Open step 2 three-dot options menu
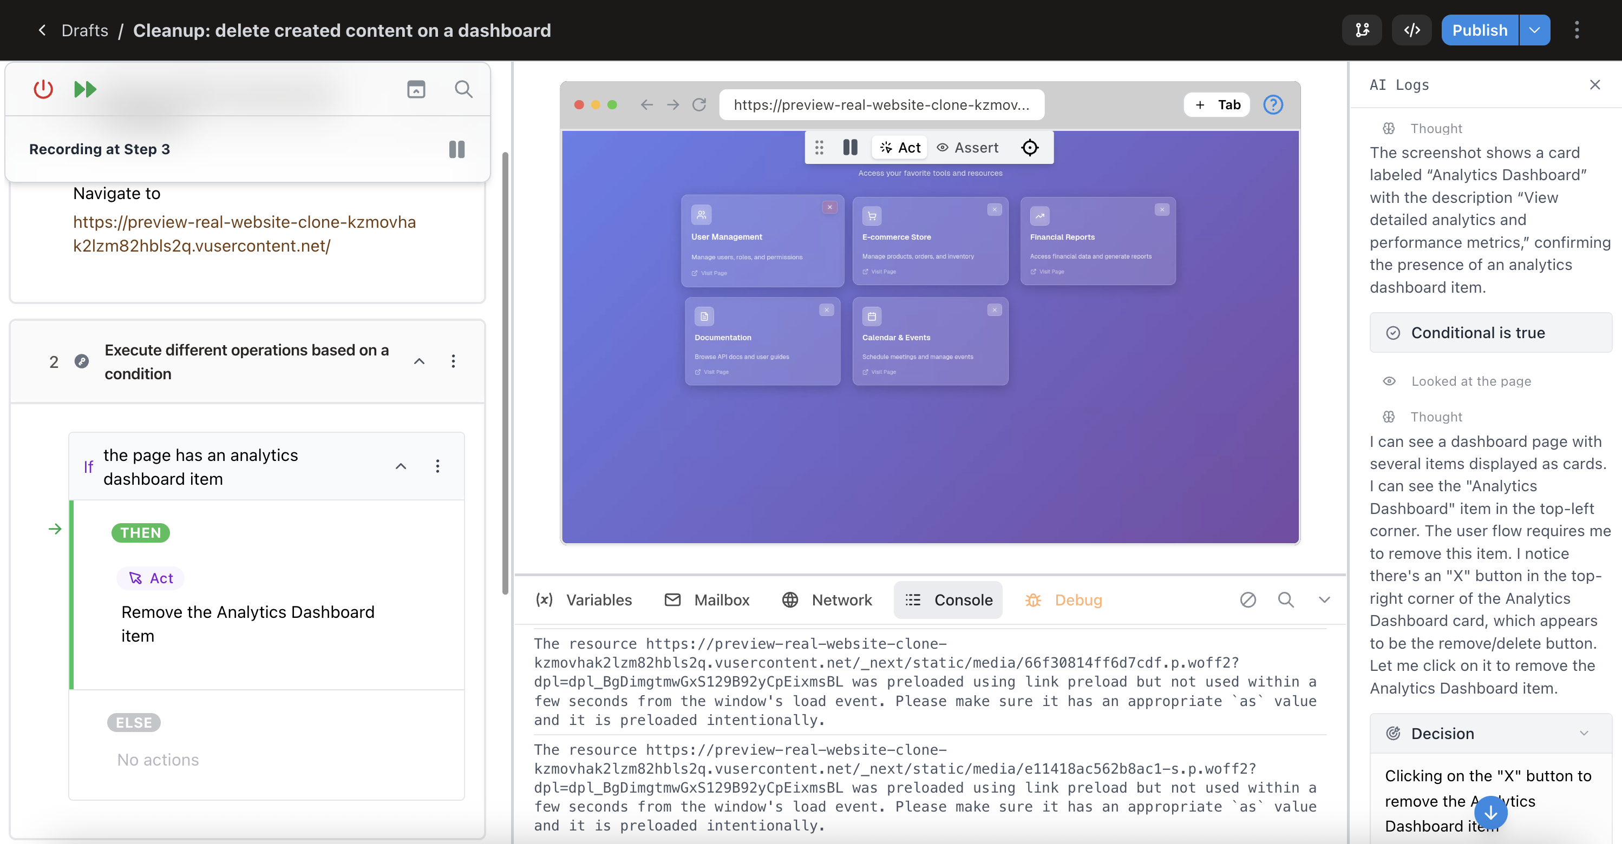The width and height of the screenshot is (1622, 844). click(x=453, y=361)
